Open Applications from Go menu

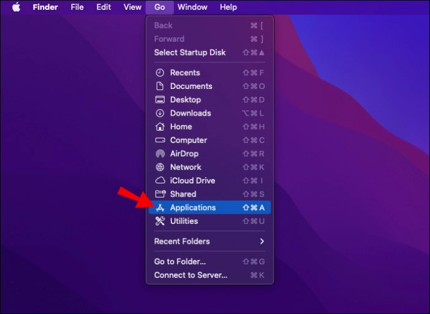tap(210, 208)
